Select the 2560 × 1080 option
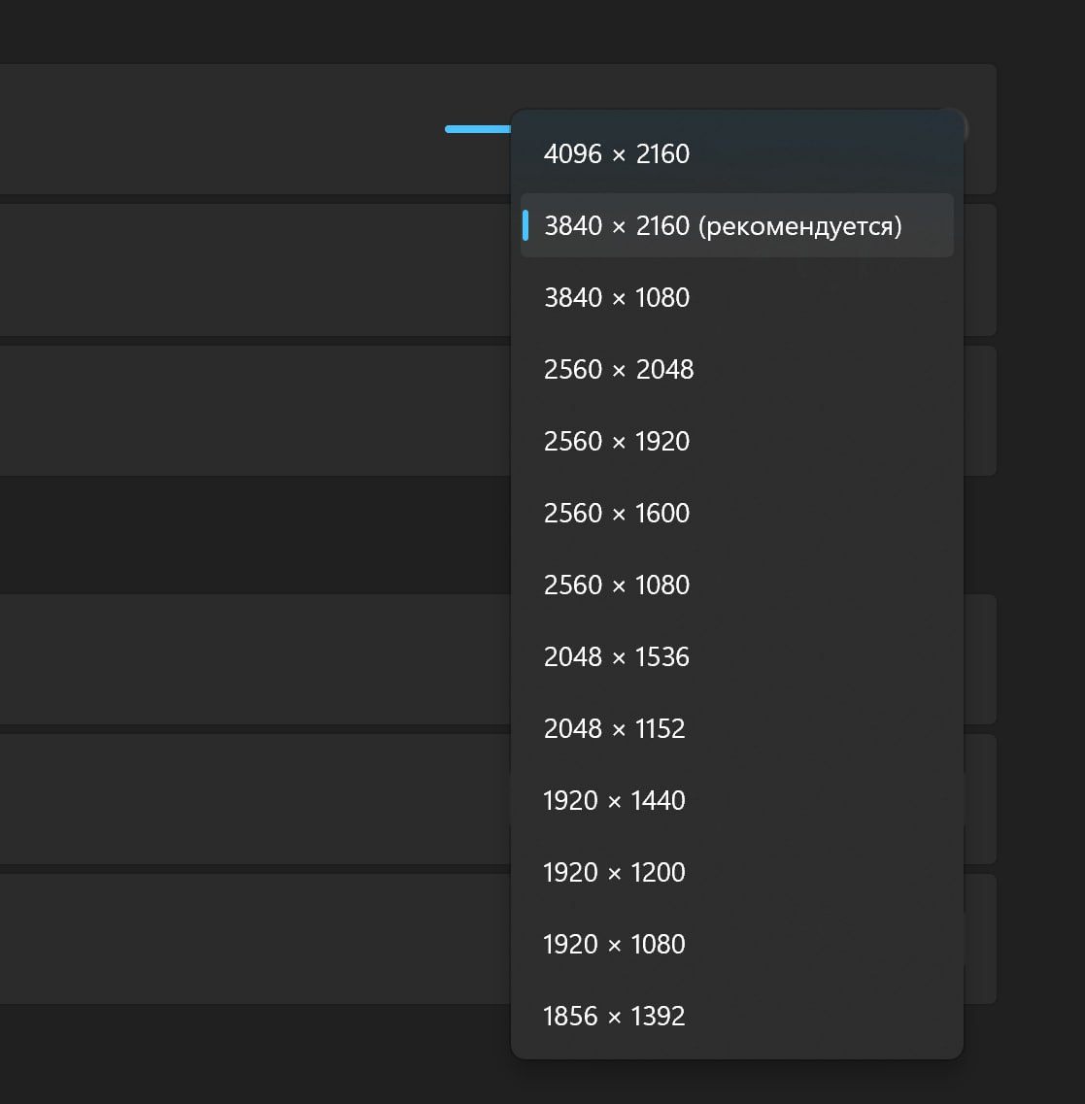The height and width of the screenshot is (1104, 1085). [737, 585]
